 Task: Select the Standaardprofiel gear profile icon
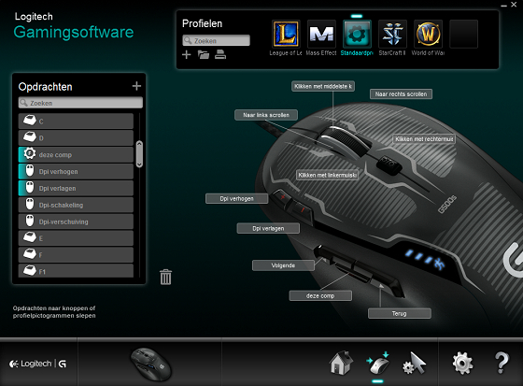pos(357,34)
